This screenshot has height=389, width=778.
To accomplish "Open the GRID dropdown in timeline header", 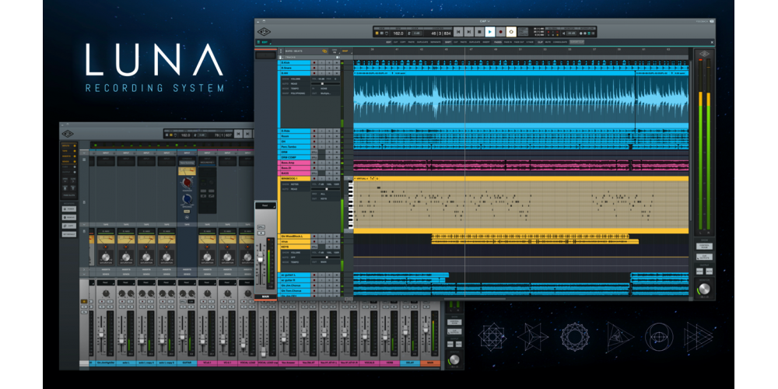I will pos(335,51).
